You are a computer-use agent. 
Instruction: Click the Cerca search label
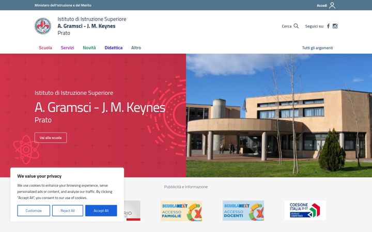[x=287, y=26]
